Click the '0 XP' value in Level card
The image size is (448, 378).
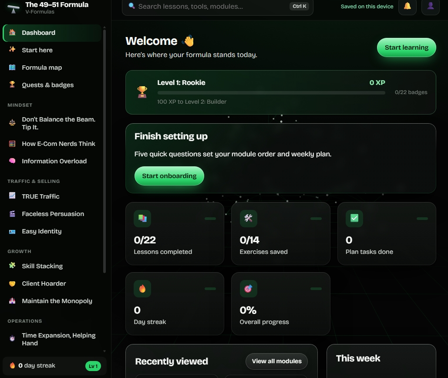[377, 83]
